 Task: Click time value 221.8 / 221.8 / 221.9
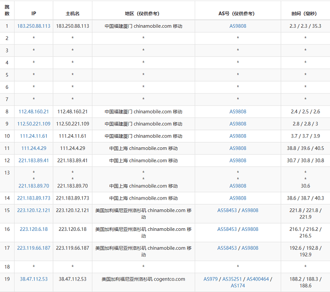click(x=305, y=214)
